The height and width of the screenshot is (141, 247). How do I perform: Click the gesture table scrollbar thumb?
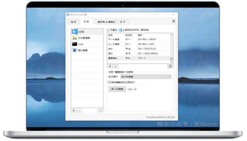pyautogui.click(x=172, y=59)
